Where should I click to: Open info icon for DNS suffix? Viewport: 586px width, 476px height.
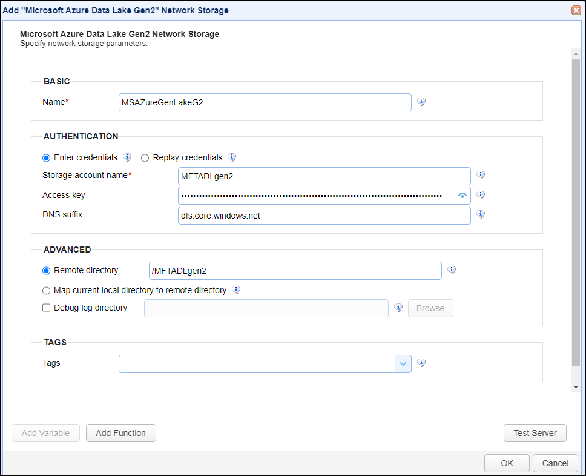point(481,214)
